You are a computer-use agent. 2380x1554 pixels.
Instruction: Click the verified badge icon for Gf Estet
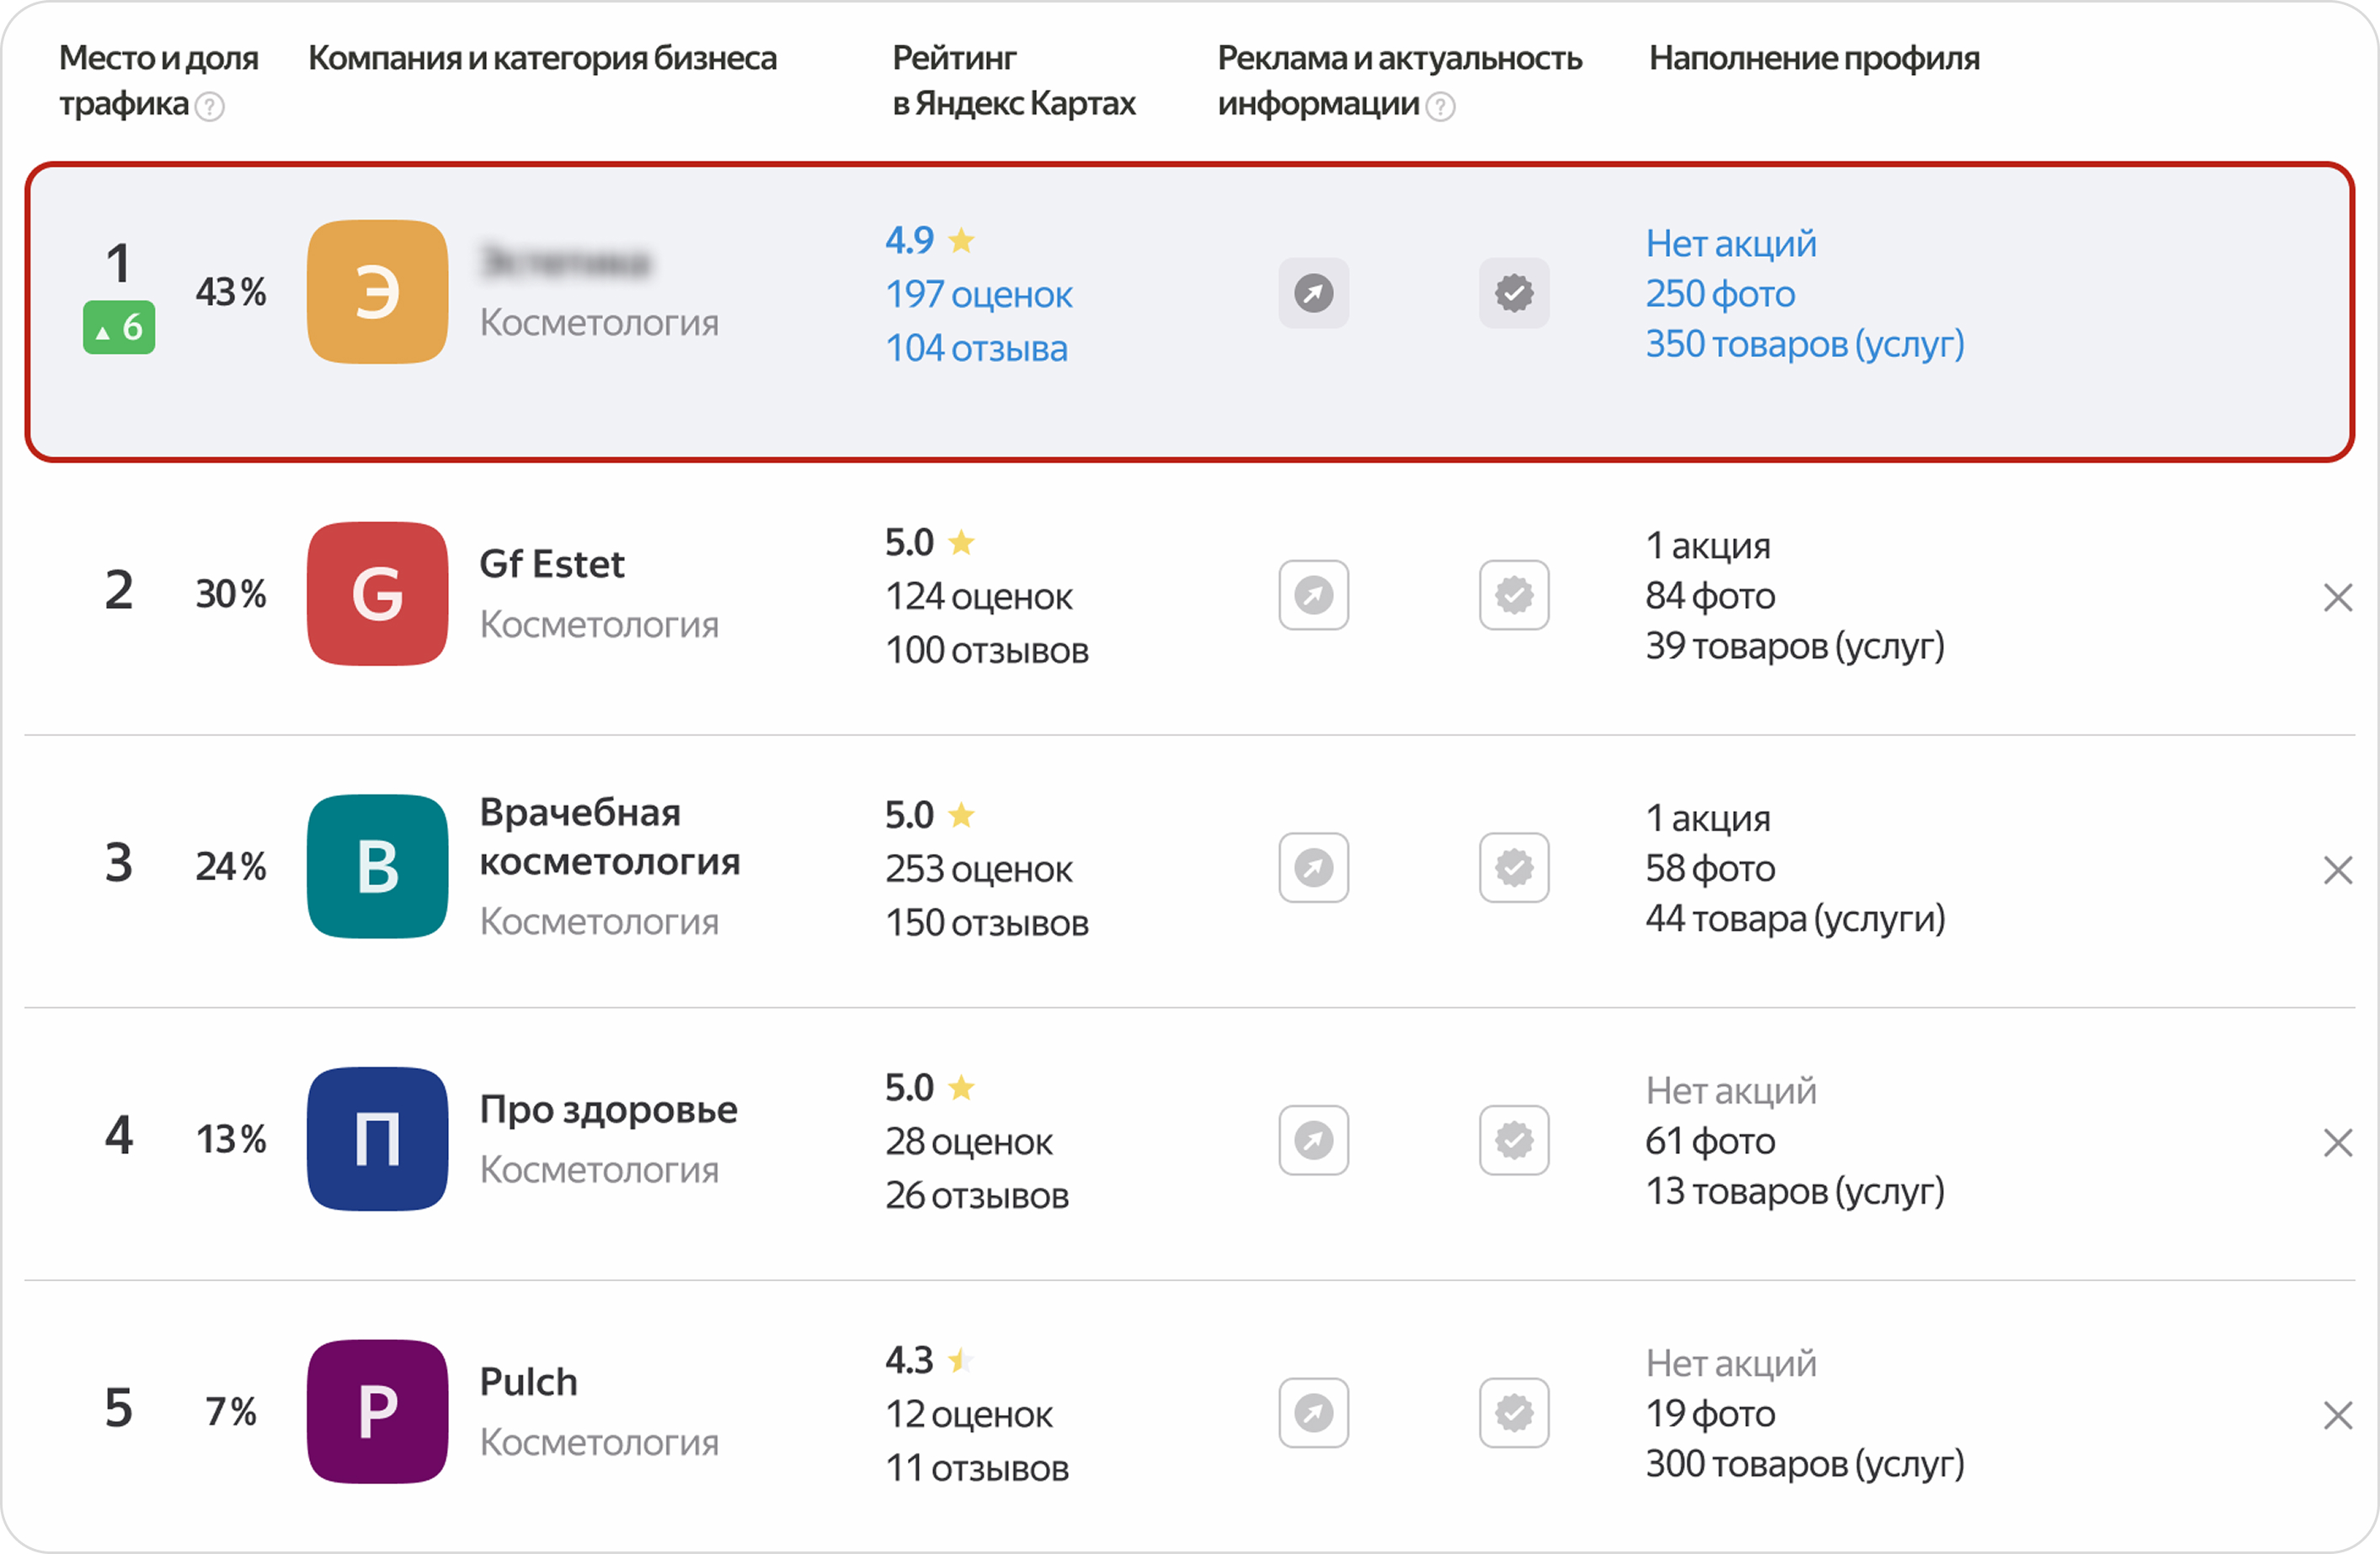[1514, 595]
